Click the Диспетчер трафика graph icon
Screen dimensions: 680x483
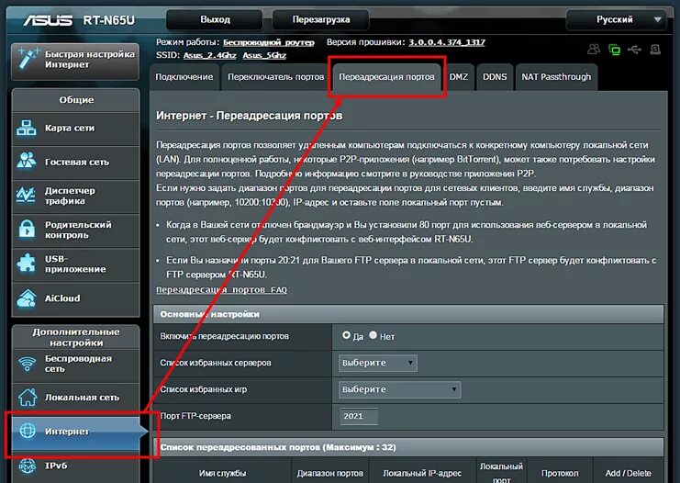point(26,195)
